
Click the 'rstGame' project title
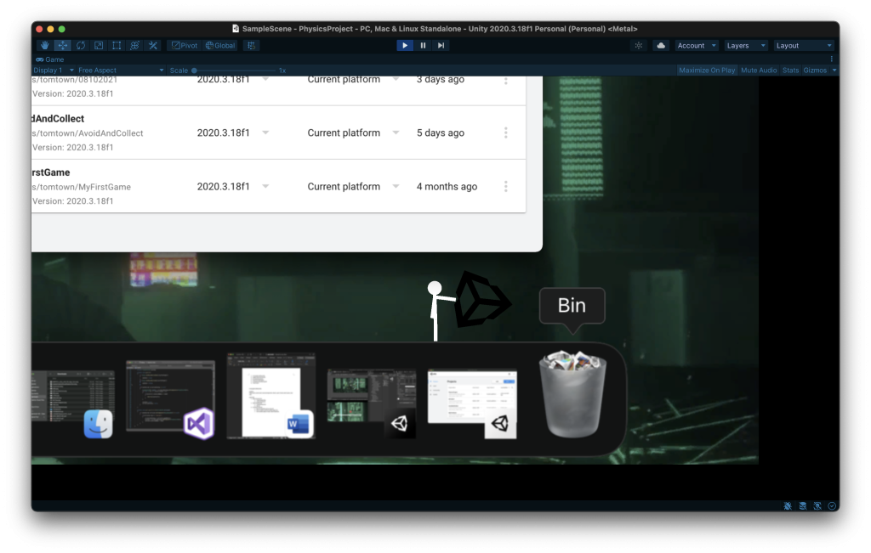point(50,172)
